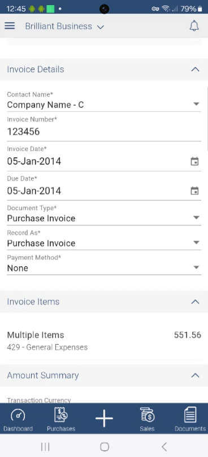Tap the notifications bell icon
208x457 pixels.
tap(194, 26)
